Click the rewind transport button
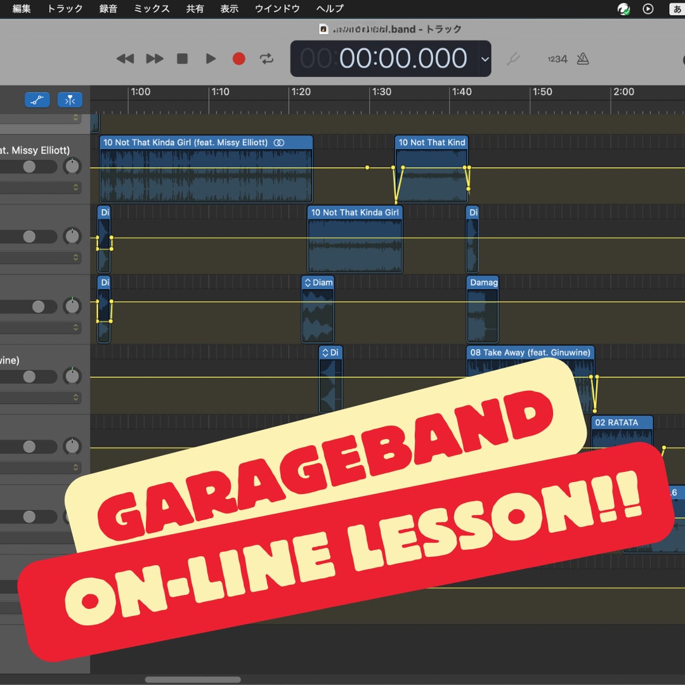685x685 pixels. (x=125, y=58)
